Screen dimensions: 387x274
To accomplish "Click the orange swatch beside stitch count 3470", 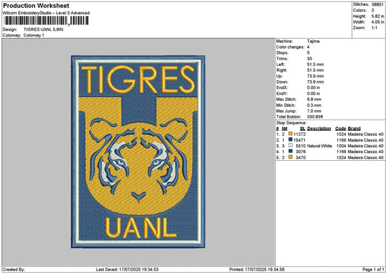I will point(290,157).
